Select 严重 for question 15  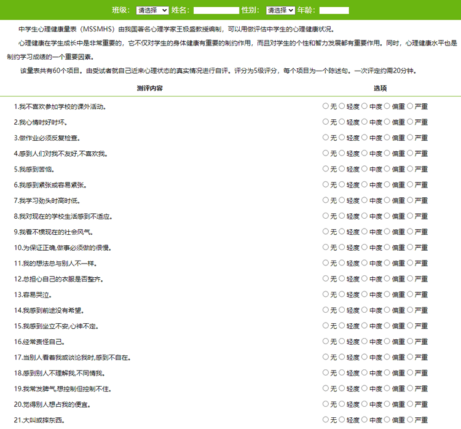coord(410,326)
